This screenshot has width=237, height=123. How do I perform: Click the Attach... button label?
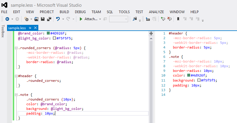click(x=91, y=19)
